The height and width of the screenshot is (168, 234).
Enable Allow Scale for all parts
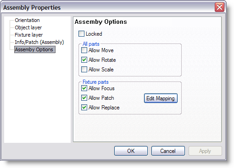point(84,70)
